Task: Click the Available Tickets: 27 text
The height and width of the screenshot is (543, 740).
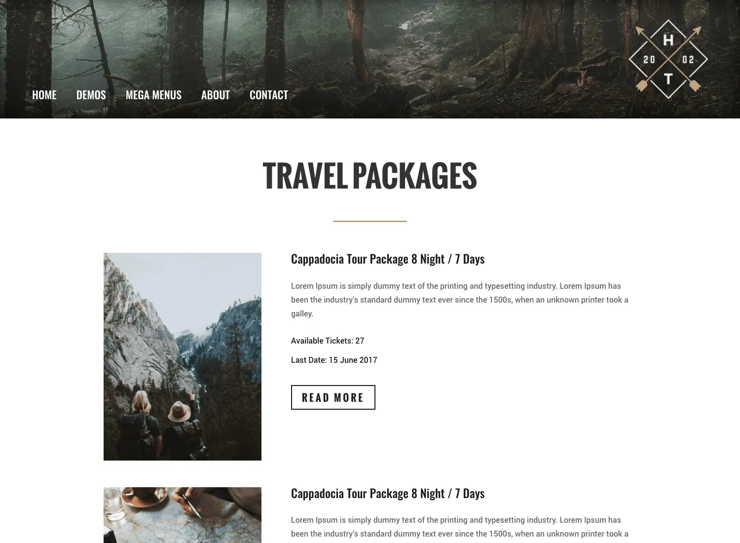Action: pos(328,341)
